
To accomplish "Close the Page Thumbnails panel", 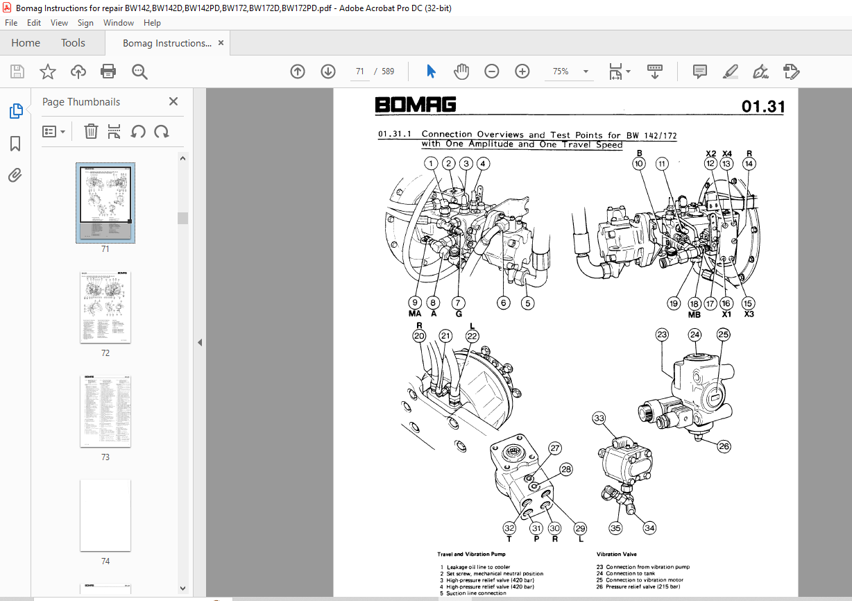I will pyautogui.click(x=173, y=101).
